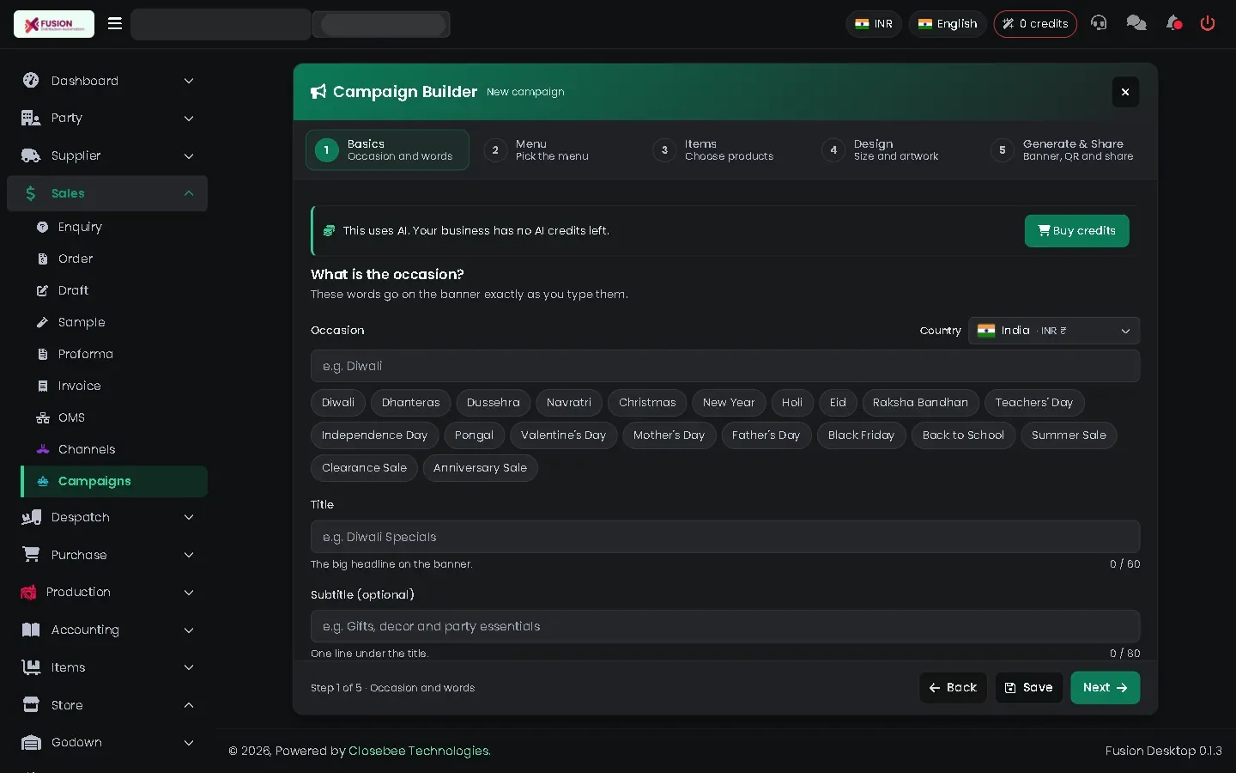Collapse the Sales menu
Screen dimensions: 1236x773
click(107, 193)
